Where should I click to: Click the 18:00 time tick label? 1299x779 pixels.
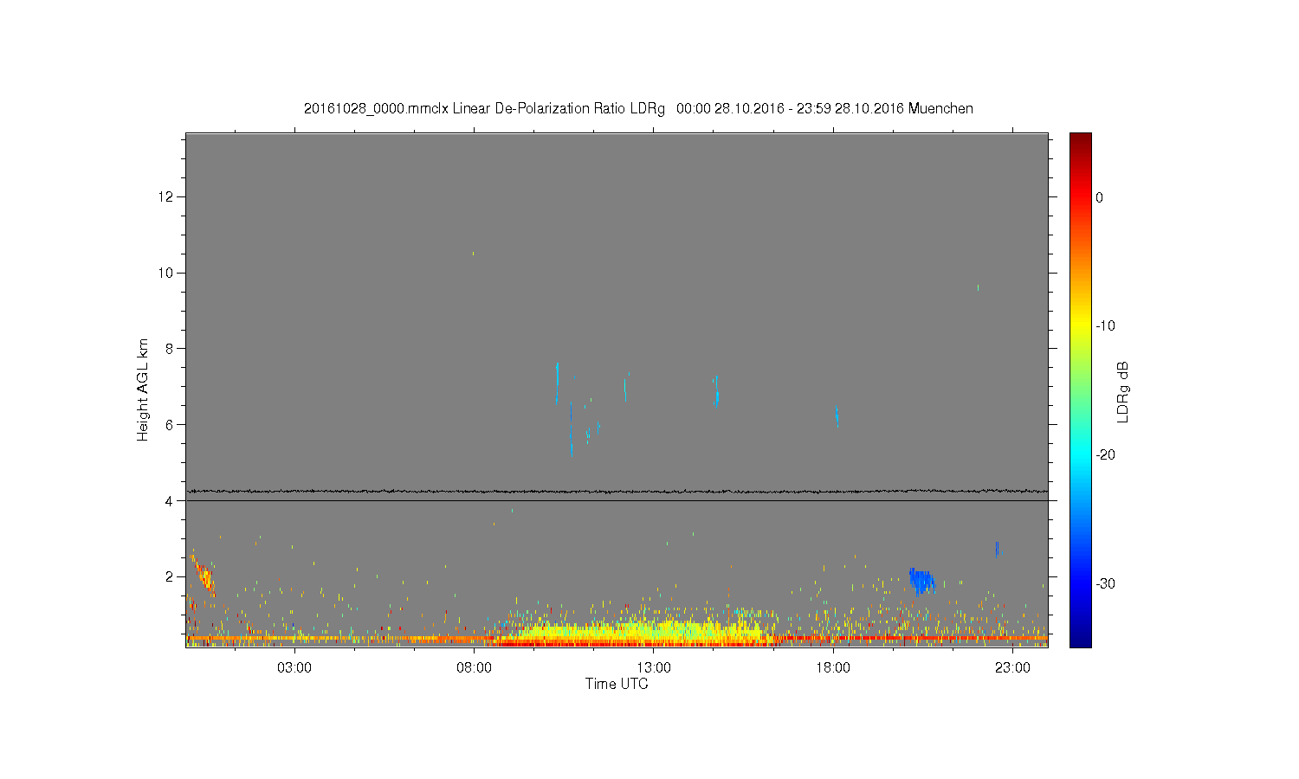[833, 668]
